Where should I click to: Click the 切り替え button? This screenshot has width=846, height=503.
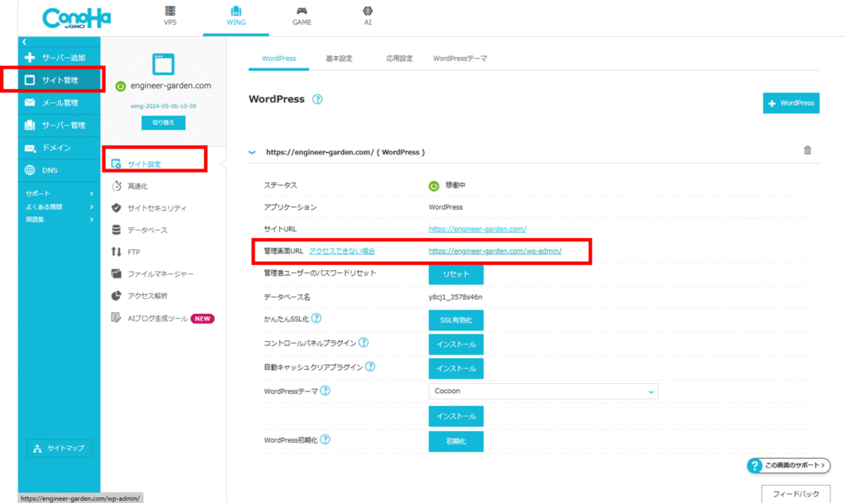[163, 122]
